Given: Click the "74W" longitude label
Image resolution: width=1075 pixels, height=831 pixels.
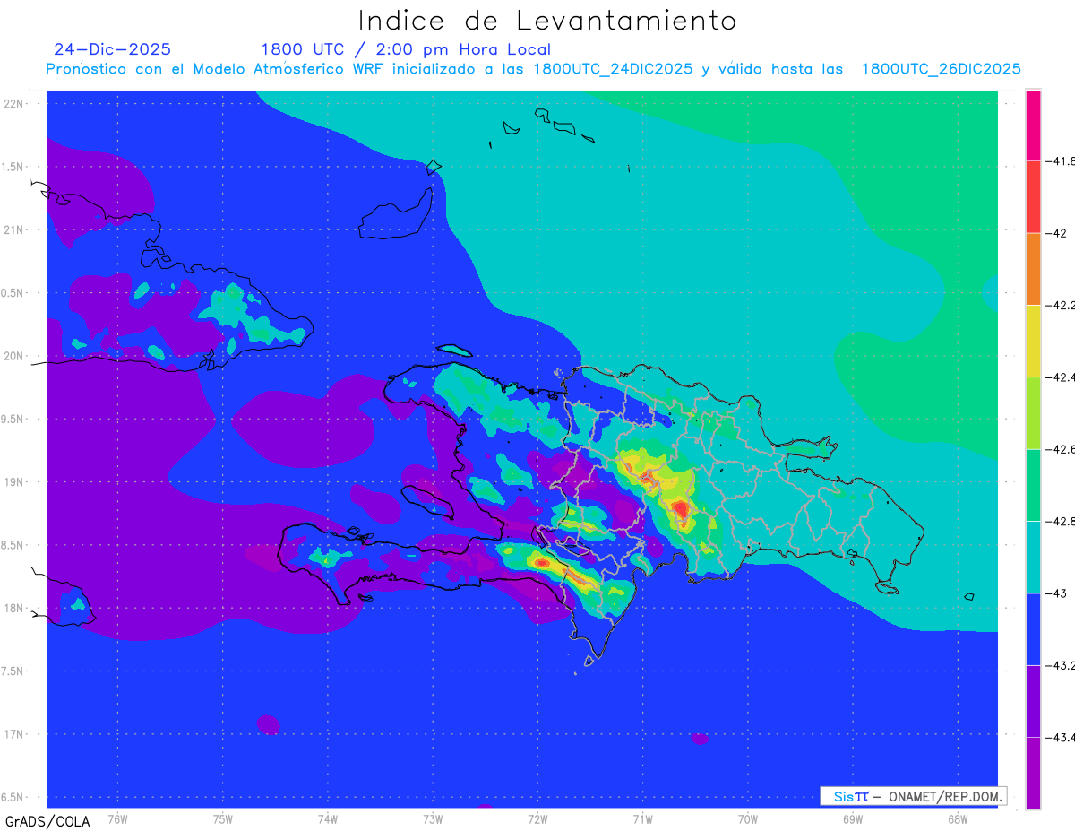Looking at the screenshot, I should click(328, 818).
